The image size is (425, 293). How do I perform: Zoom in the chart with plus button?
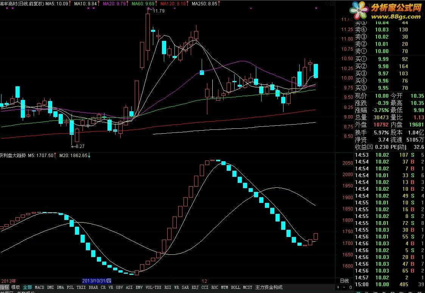tap(338, 287)
